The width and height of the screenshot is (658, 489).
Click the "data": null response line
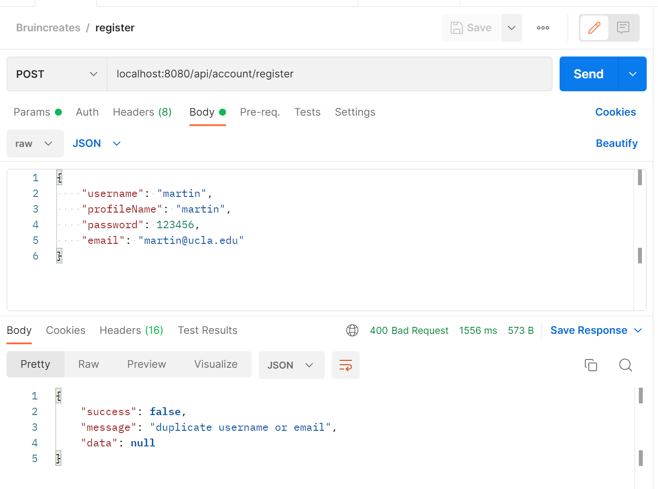pyautogui.click(x=118, y=443)
